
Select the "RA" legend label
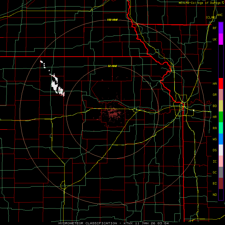tap(214, 128)
